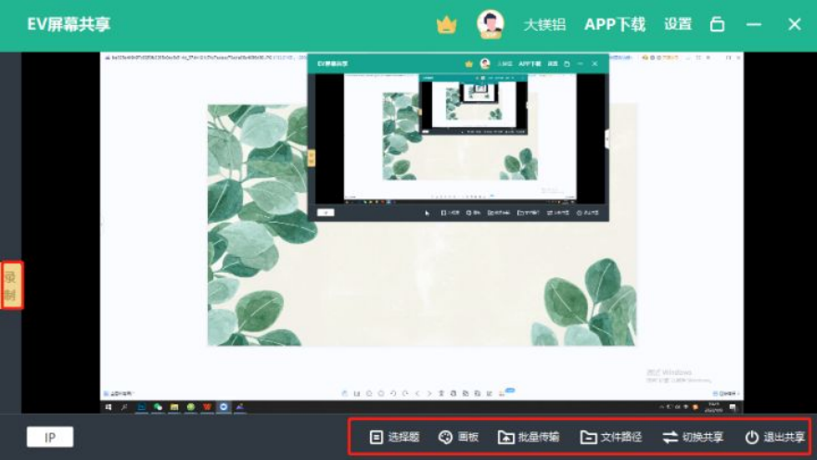Click the white IP button

[x=50, y=437]
